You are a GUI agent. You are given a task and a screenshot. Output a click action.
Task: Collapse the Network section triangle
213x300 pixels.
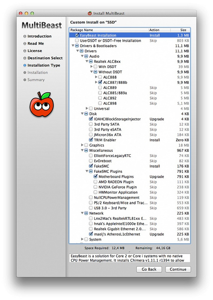(82, 213)
